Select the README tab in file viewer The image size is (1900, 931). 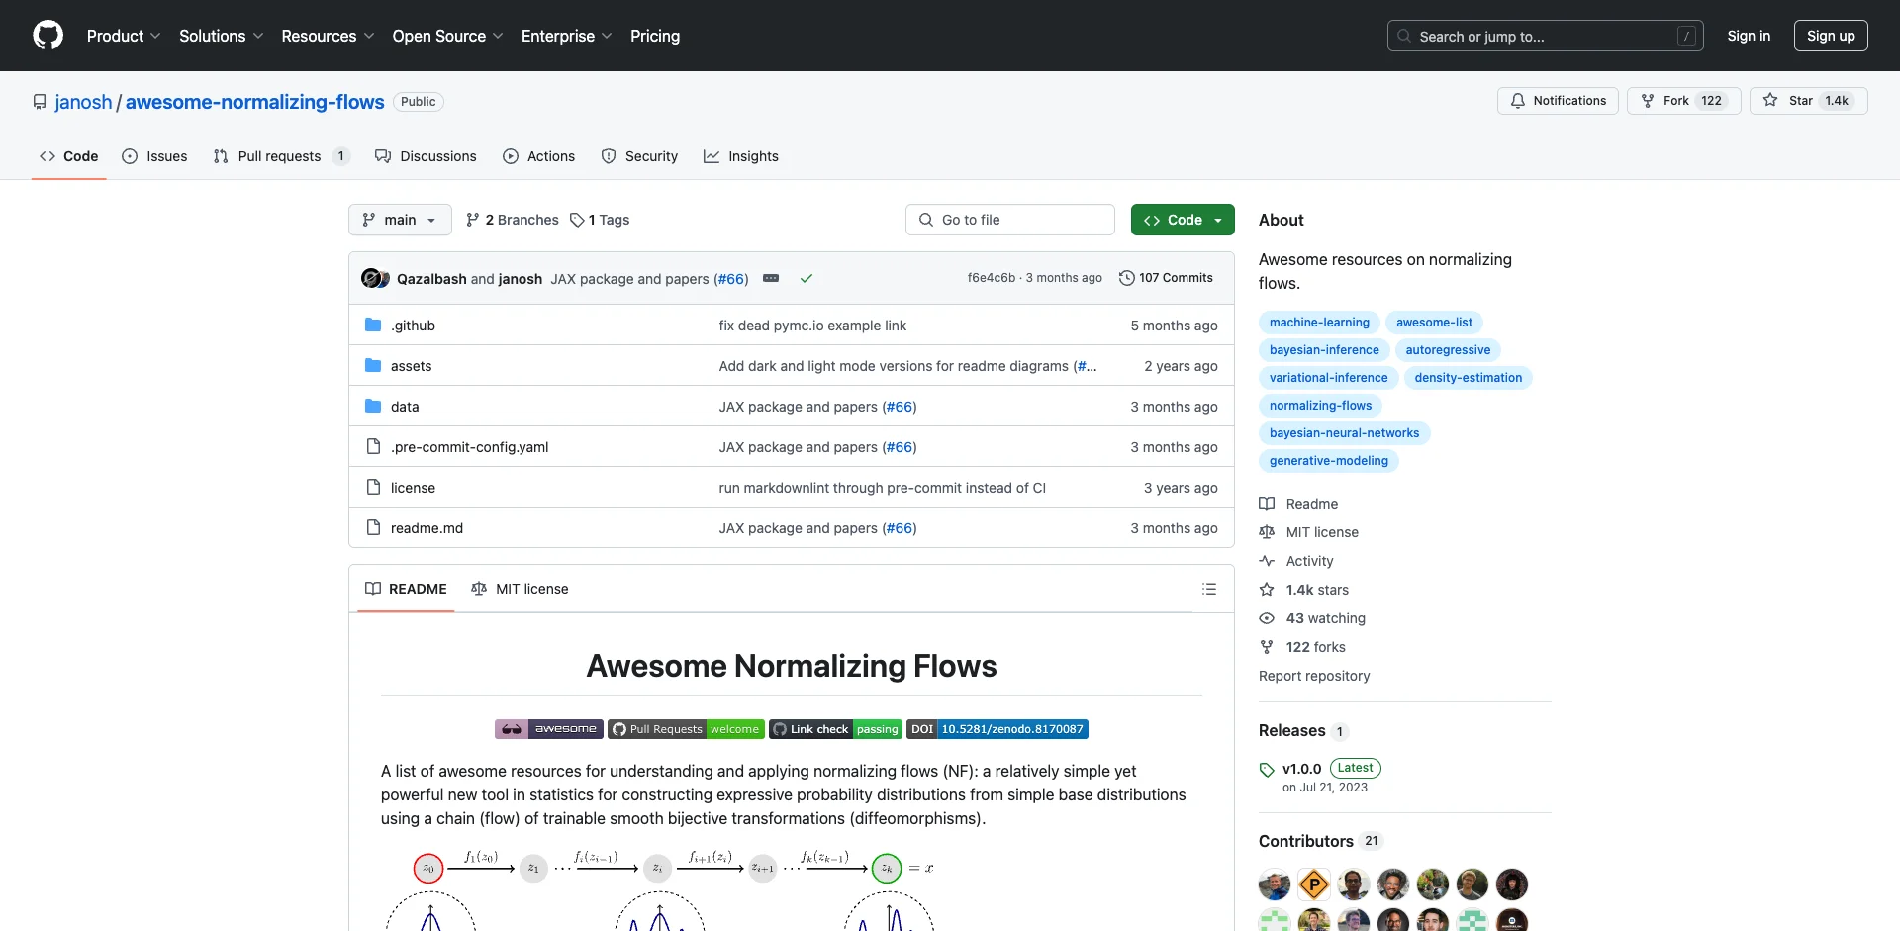(406, 589)
